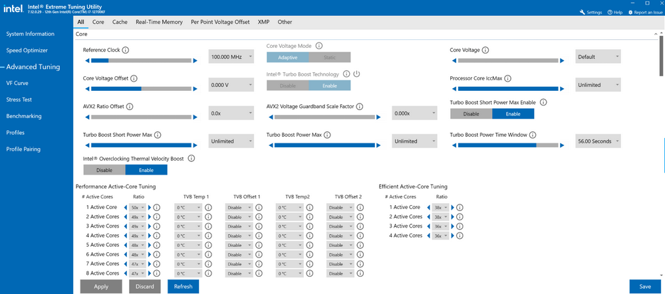Click the power icon beside Turbo Boost Technology
665x294 pixels.
point(356,74)
